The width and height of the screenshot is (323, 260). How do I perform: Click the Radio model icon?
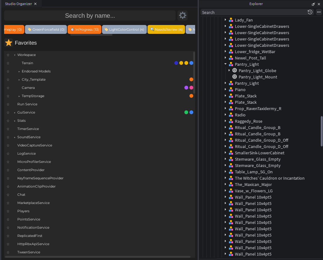(231, 115)
